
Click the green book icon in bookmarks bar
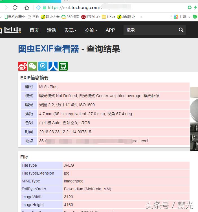pos(195,17)
